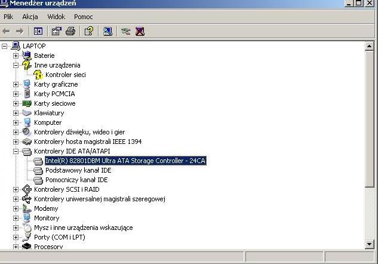Collapse the LAPTOP root node
Image resolution: width=378 pixels, height=264 pixels.
click(4, 46)
